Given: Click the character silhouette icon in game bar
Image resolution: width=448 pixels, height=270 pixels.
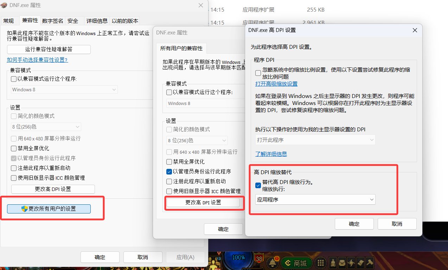Looking at the screenshot, I should [x=333, y=263].
